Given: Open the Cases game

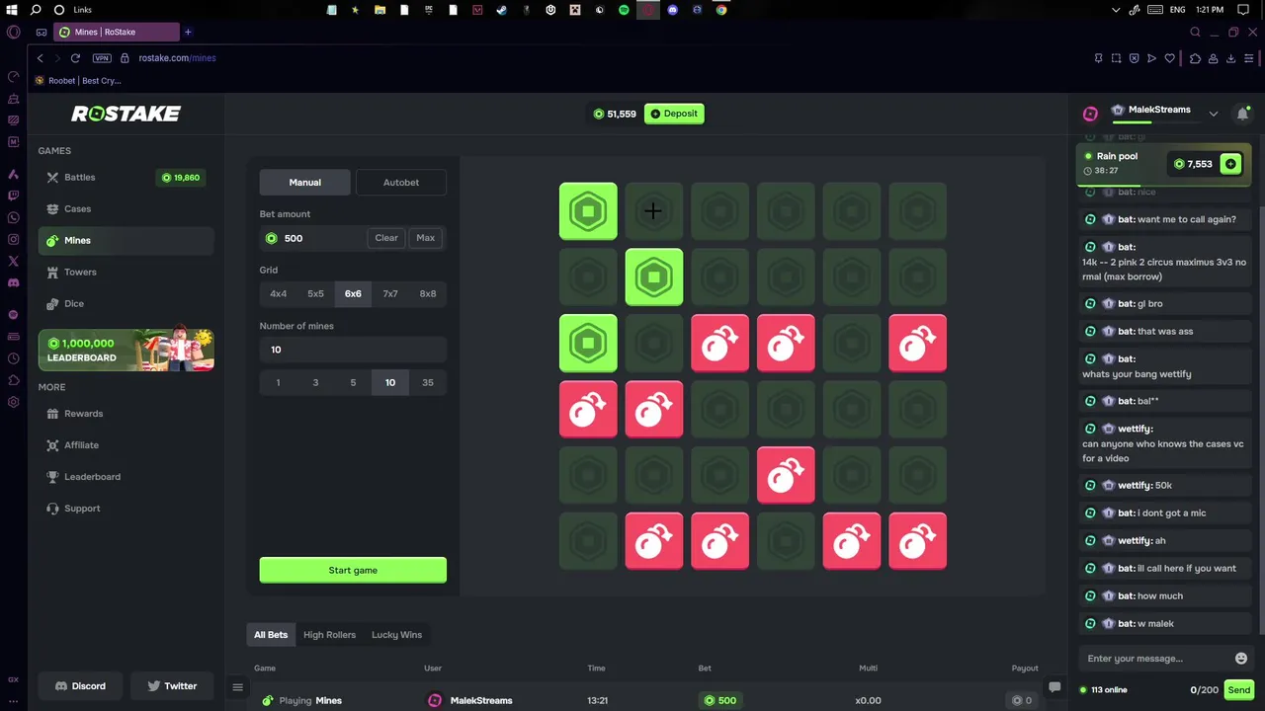Looking at the screenshot, I should 126,209.
